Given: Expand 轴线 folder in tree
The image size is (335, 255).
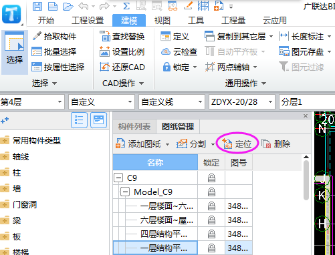Looking at the screenshot, I should 5,157.
